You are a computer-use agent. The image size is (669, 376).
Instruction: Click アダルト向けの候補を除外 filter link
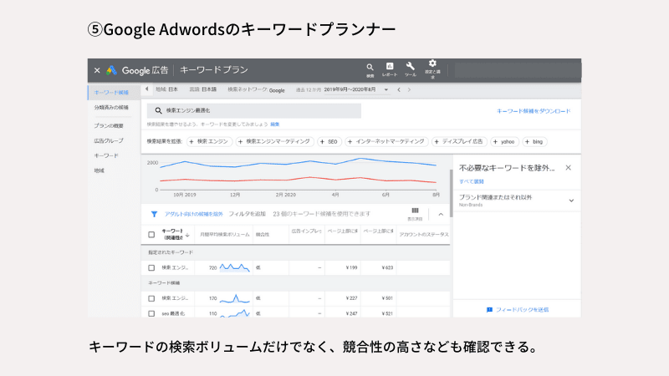pos(194,214)
